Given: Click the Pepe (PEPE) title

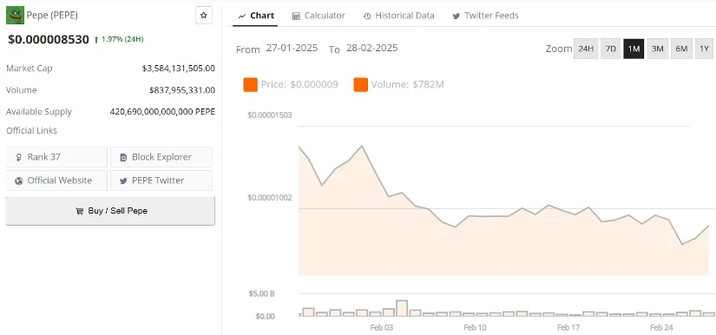Looking at the screenshot, I should (x=52, y=15).
